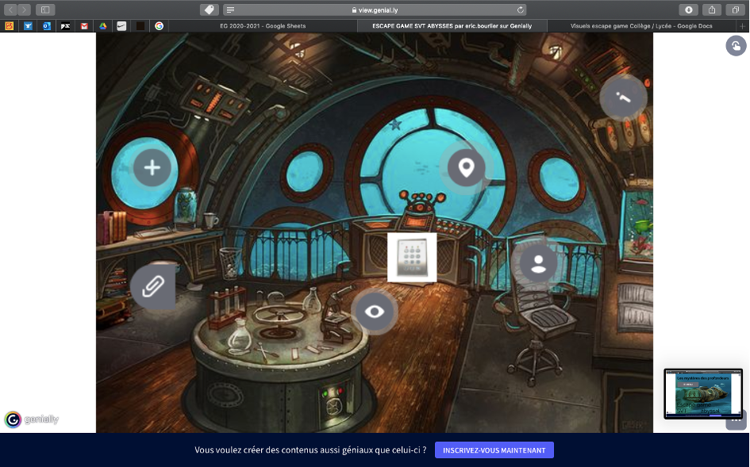Click the plus hotspot on the left porthole
The width and height of the screenshot is (750, 467).
152,168
